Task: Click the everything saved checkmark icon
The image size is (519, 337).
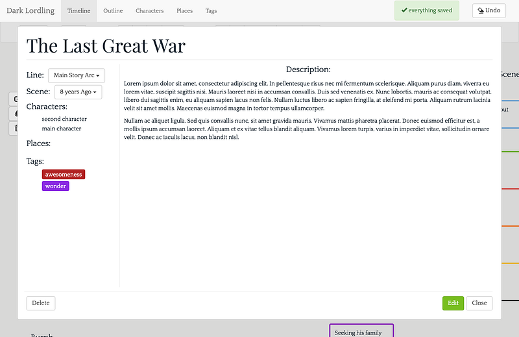Action: tap(404, 10)
